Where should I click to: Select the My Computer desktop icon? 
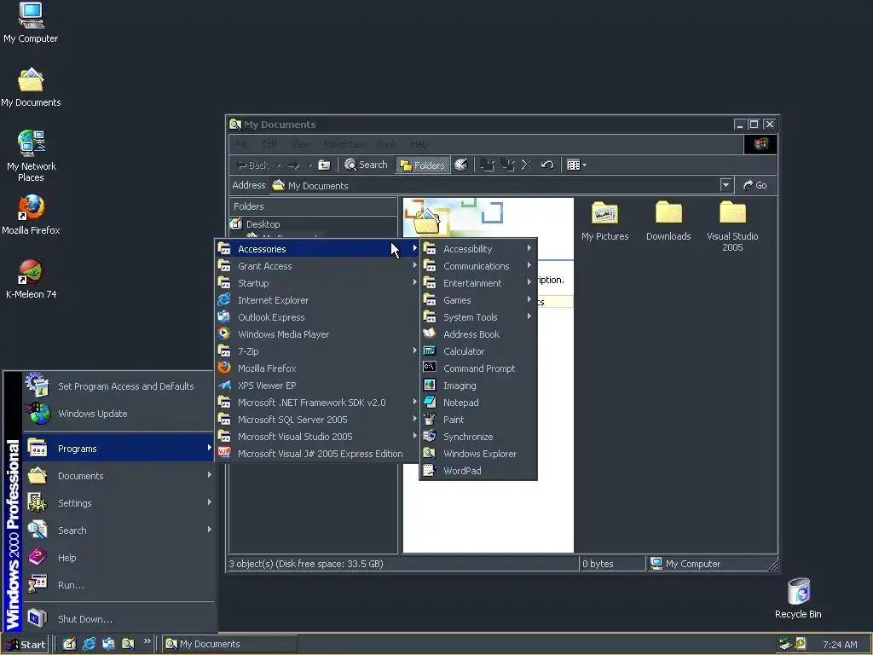(x=31, y=23)
